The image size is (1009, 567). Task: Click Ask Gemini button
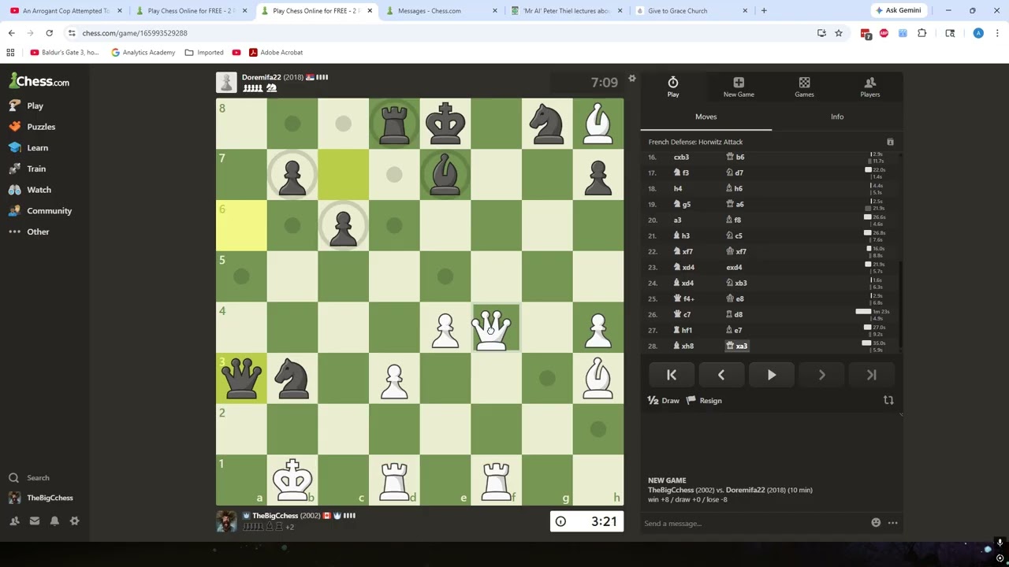point(898,11)
